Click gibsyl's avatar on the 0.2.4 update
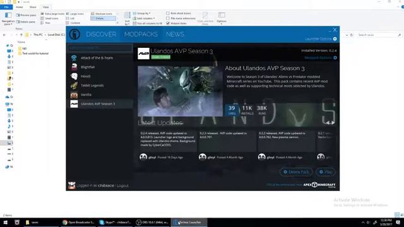The image size is (404, 227). (143, 157)
